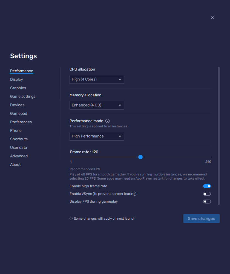Close the Settings window
Viewport: 230px width, 274px height.
[x=212, y=18]
